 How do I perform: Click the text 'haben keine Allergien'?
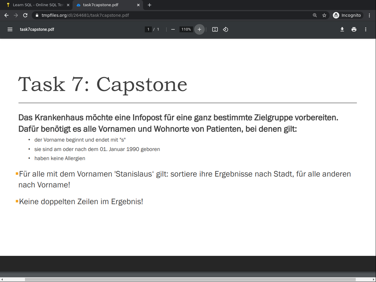click(x=60, y=158)
